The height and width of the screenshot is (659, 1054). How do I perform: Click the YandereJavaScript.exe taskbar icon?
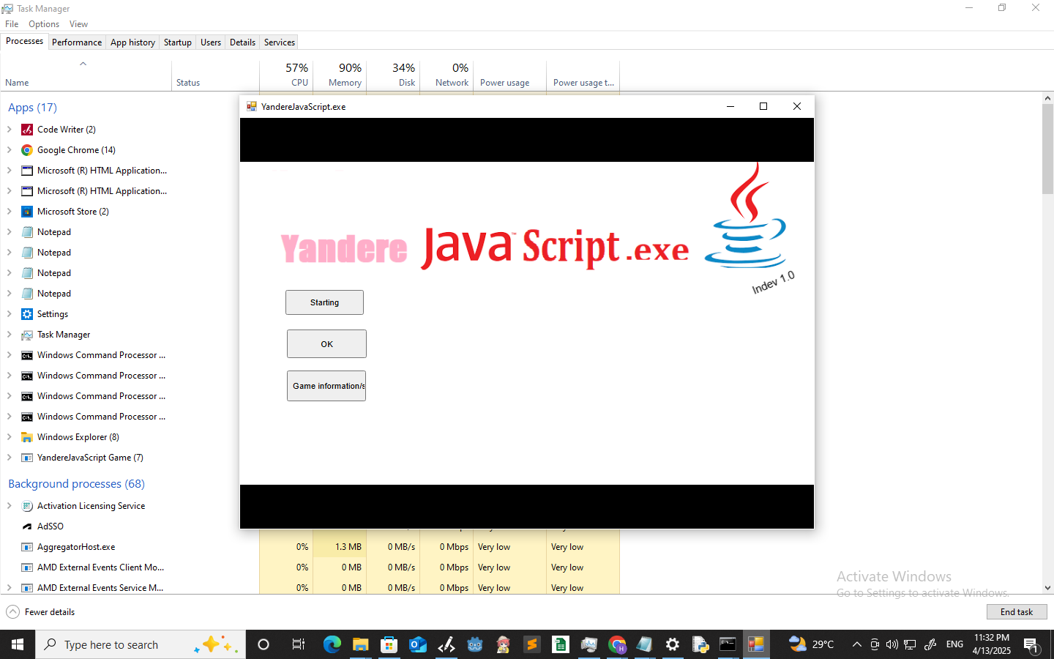(x=756, y=644)
